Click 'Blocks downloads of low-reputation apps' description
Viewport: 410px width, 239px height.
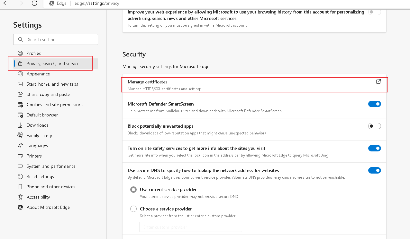click(197, 133)
